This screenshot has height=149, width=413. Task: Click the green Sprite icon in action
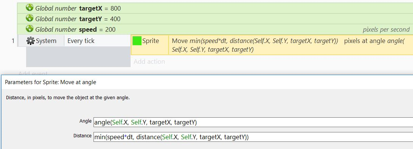(x=137, y=41)
